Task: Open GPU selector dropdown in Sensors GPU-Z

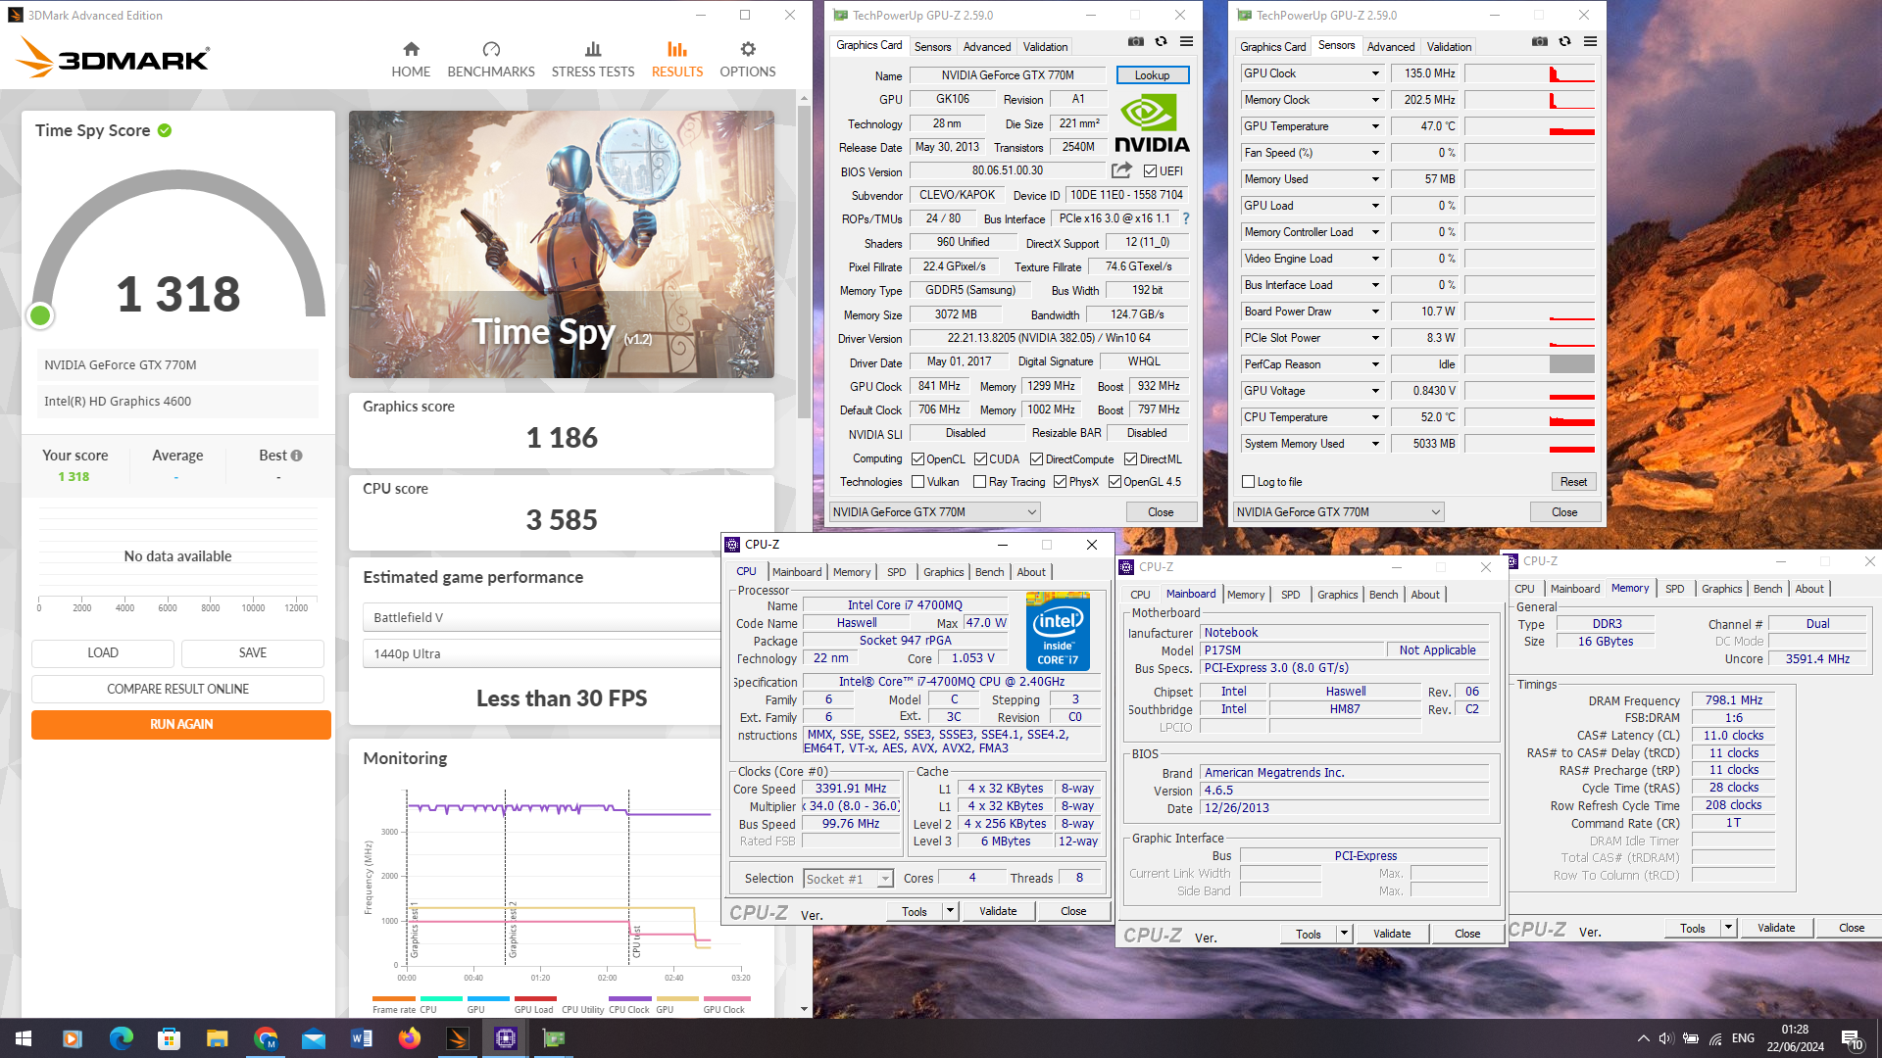Action: point(1338,512)
